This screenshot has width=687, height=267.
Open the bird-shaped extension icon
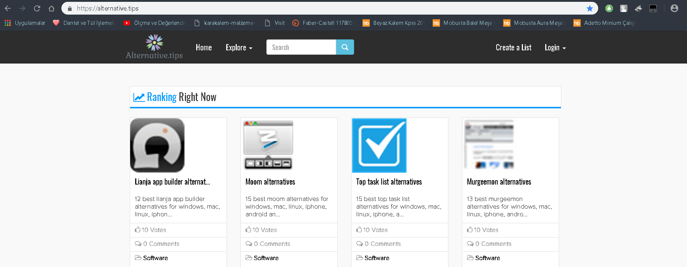(638, 8)
